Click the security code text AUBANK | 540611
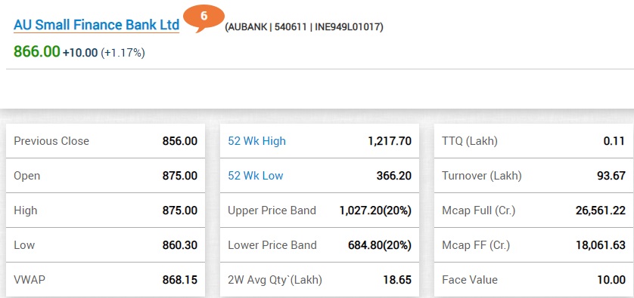 click(x=267, y=27)
